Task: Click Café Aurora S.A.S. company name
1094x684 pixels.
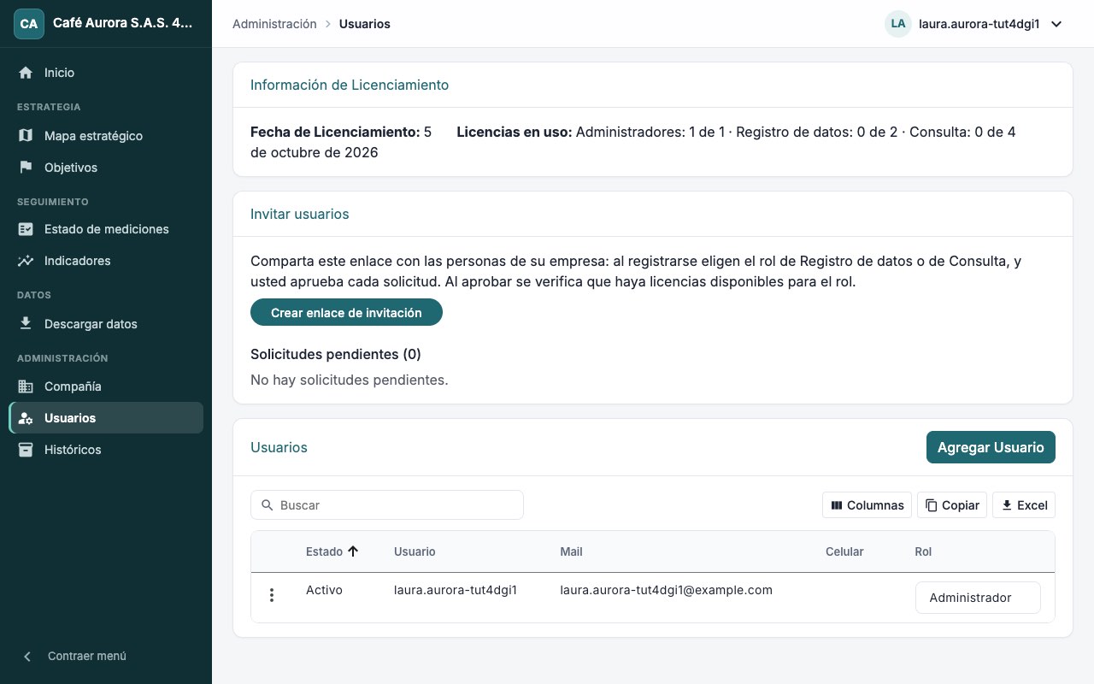Action: click(x=123, y=24)
